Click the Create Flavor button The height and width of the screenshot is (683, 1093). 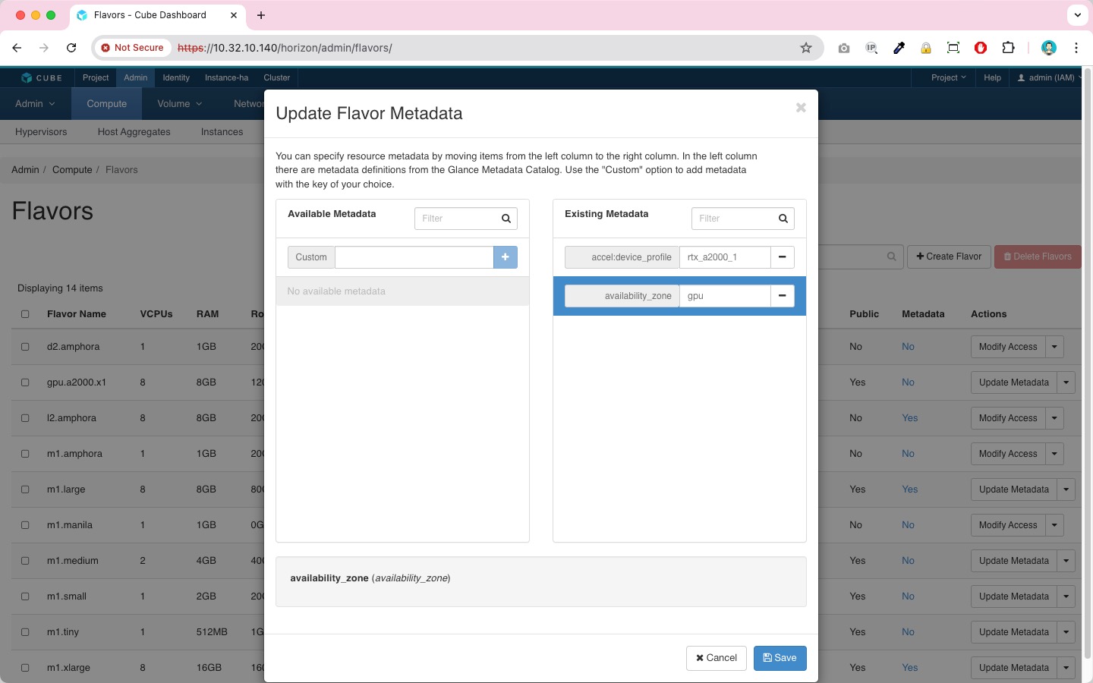click(x=949, y=257)
